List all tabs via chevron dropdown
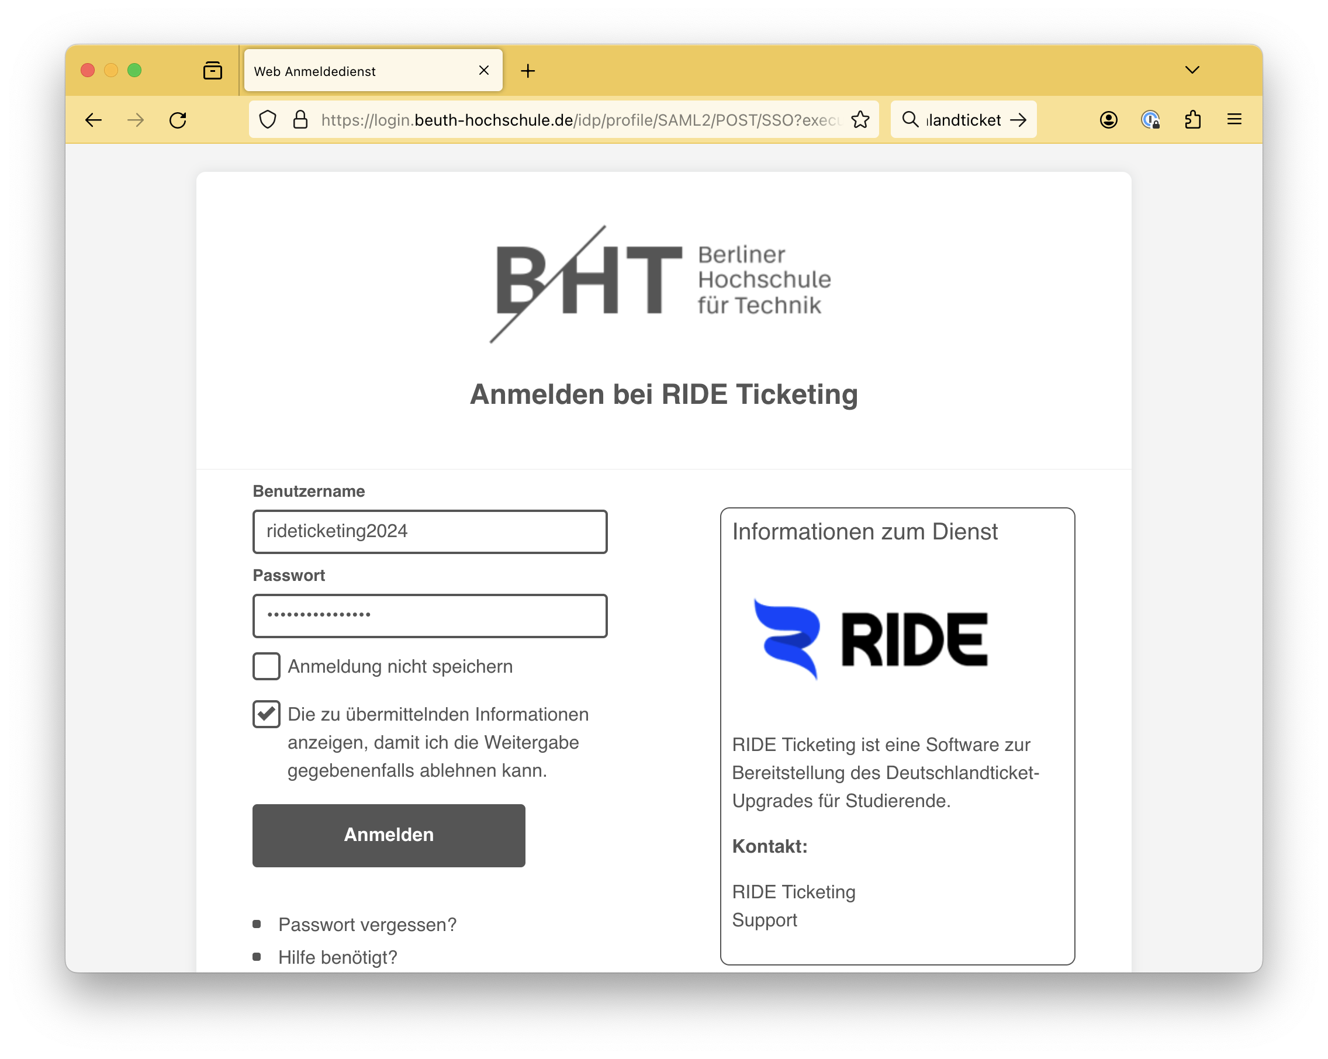The image size is (1328, 1059). click(1192, 70)
